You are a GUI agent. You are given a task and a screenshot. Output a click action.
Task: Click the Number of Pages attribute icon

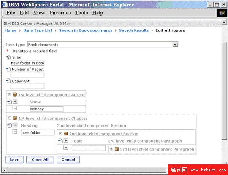(8, 69)
